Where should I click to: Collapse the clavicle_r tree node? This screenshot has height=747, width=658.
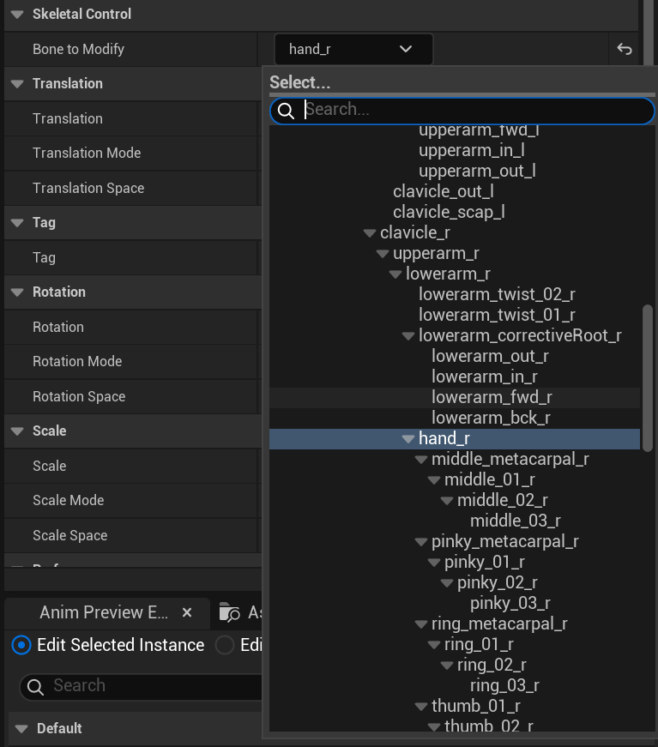pyautogui.click(x=369, y=233)
